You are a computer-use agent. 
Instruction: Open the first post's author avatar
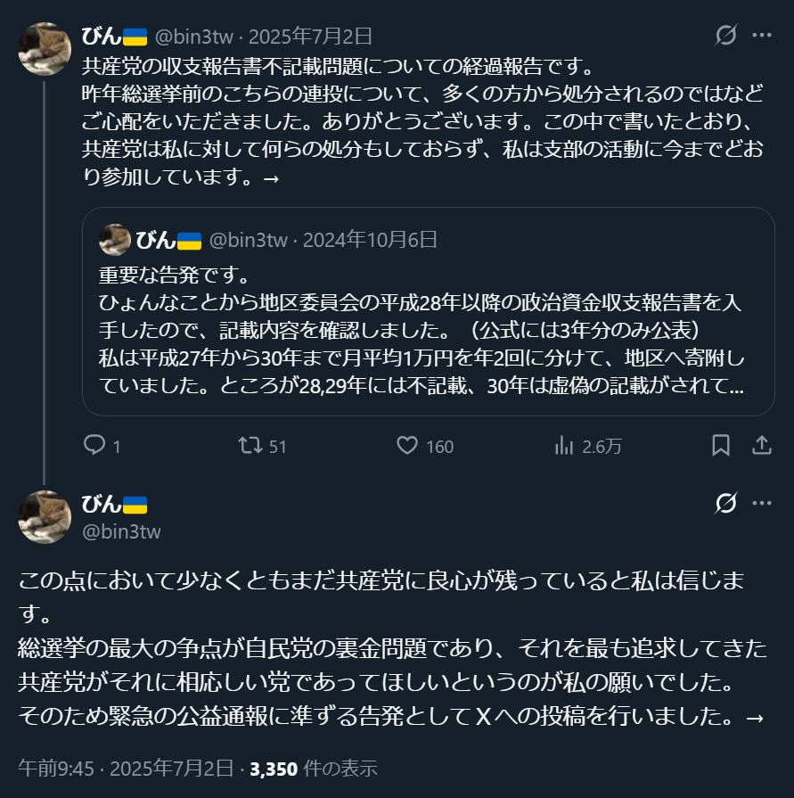point(45,49)
